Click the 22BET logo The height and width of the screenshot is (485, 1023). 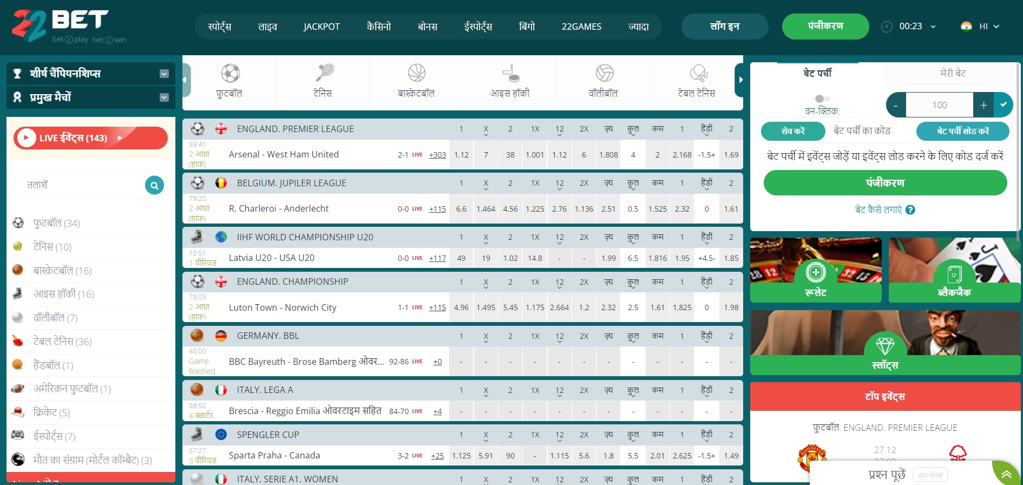tap(69, 26)
